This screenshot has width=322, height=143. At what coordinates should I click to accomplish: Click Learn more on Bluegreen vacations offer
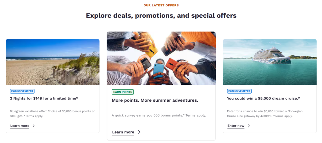[20, 126]
